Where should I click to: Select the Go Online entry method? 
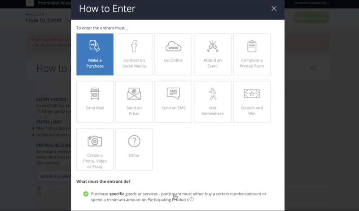[173, 54]
